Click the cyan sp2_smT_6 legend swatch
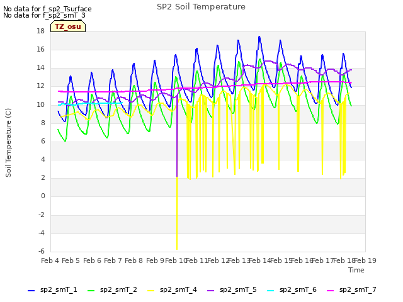403x302 pixels. [270, 291]
